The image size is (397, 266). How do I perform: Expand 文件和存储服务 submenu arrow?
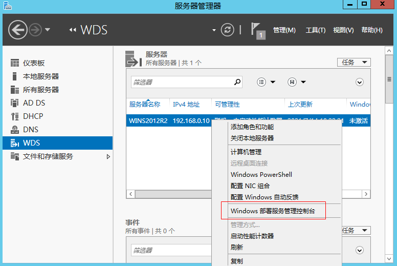click(x=108, y=156)
